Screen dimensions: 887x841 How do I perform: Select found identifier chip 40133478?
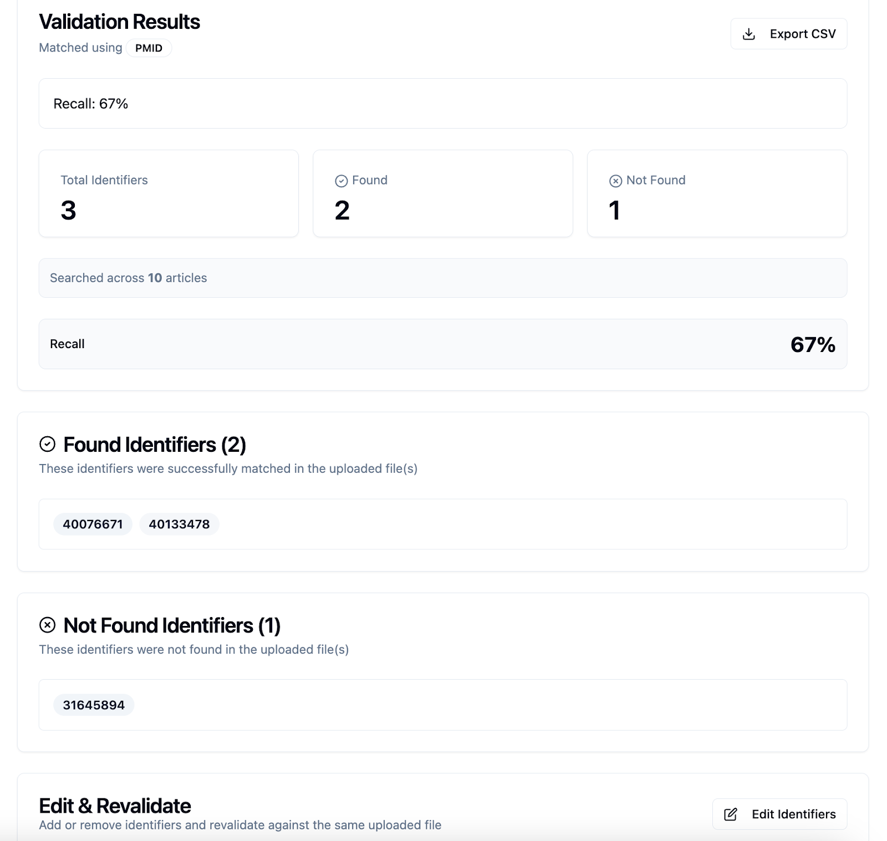179,524
